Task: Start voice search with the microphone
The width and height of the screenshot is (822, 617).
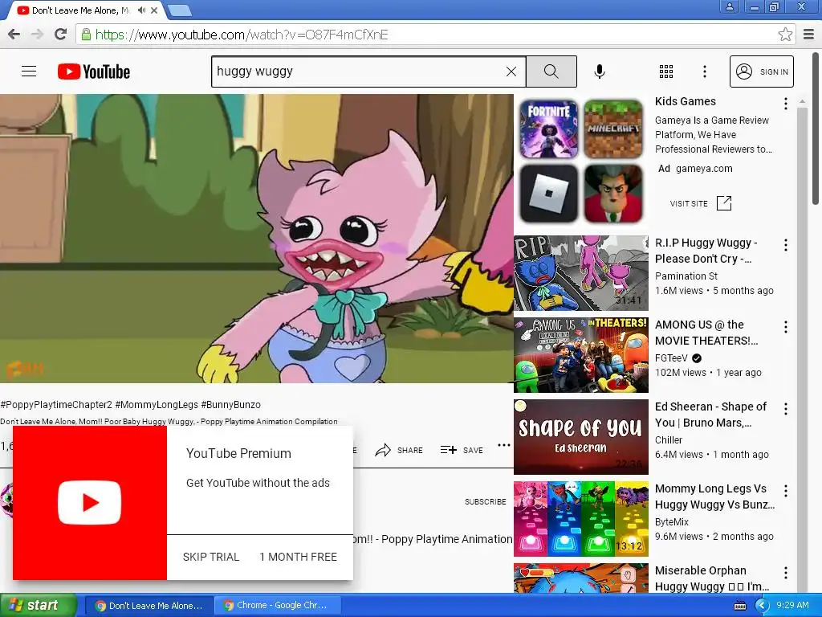Action: point(600,72)
